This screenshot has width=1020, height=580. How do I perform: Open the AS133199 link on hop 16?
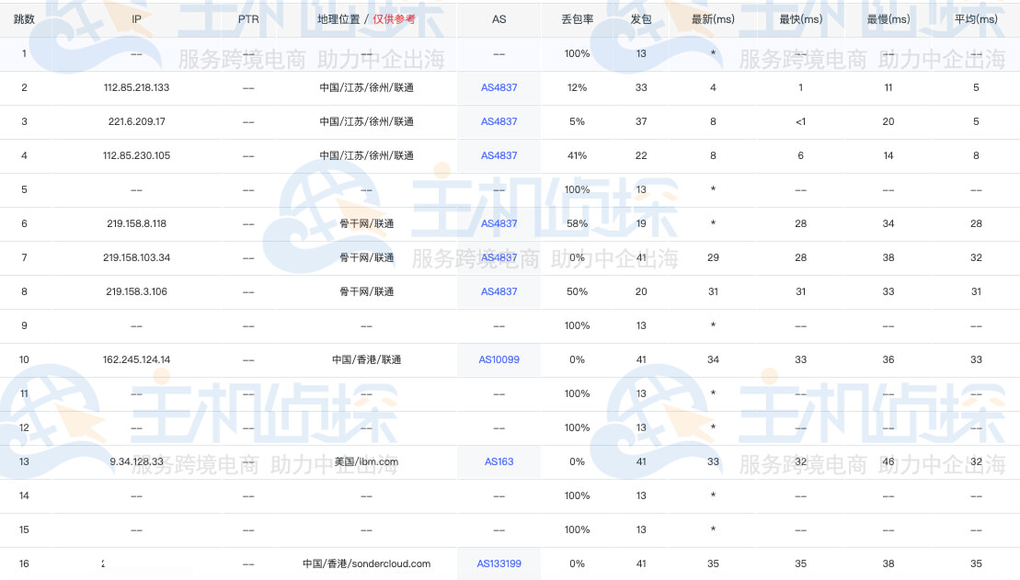coord(499,563)
